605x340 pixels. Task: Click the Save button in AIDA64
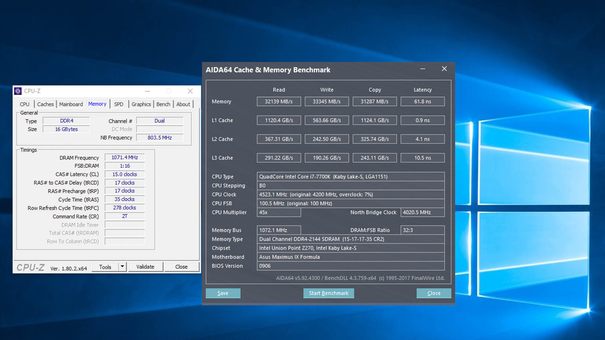tap(223, 293)
